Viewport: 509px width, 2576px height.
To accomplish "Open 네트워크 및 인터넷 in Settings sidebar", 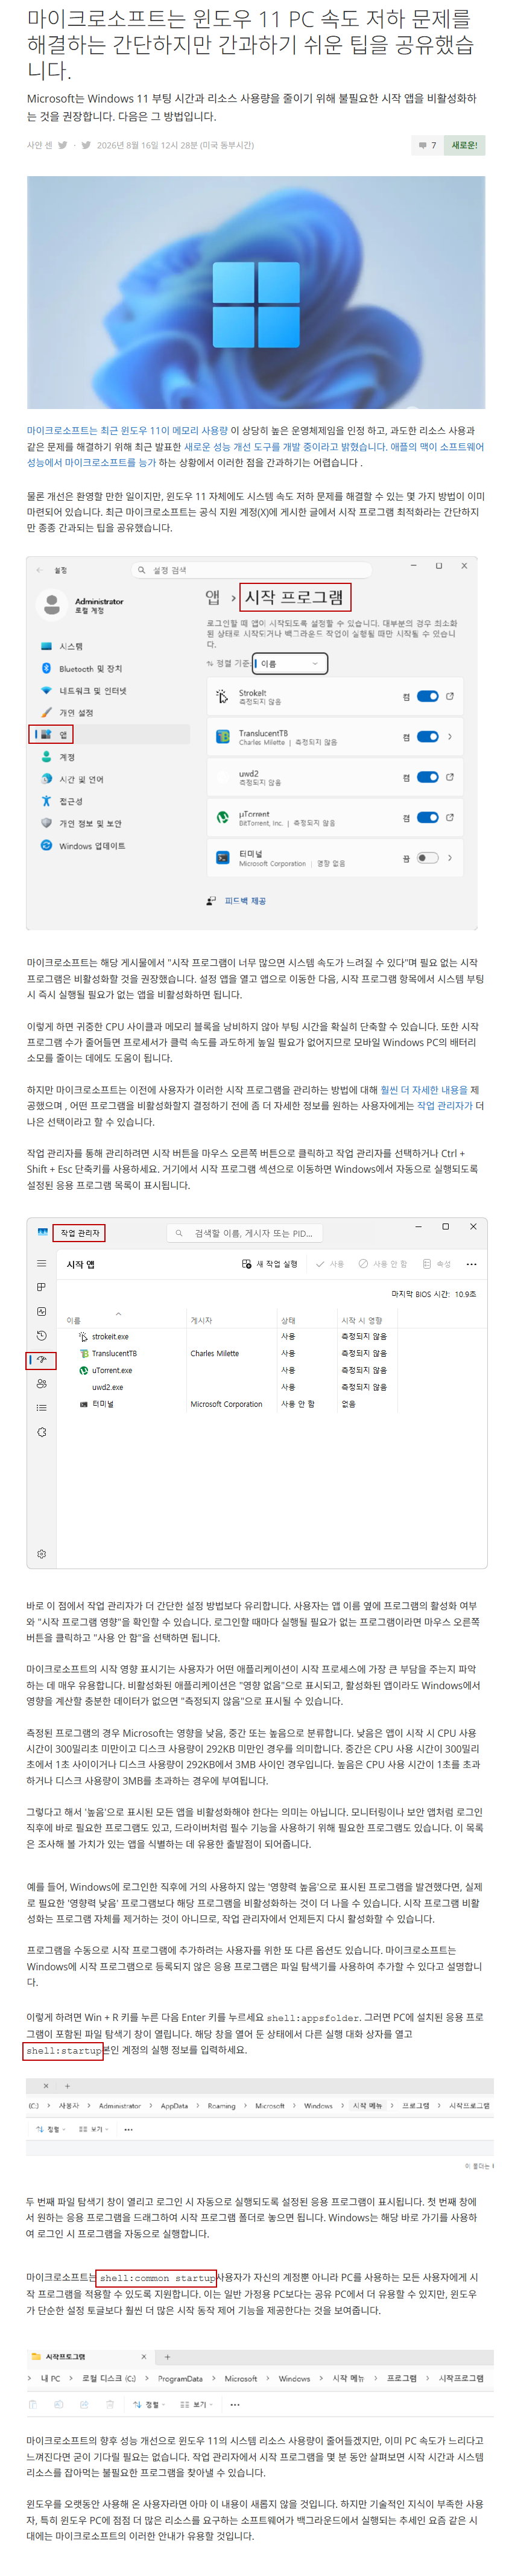I will tap(83, 690).
